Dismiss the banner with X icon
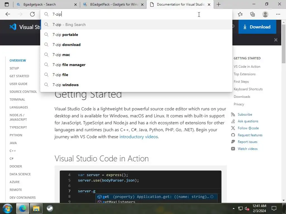The height and width of the screenshot is (214, 286). (276, 40)
